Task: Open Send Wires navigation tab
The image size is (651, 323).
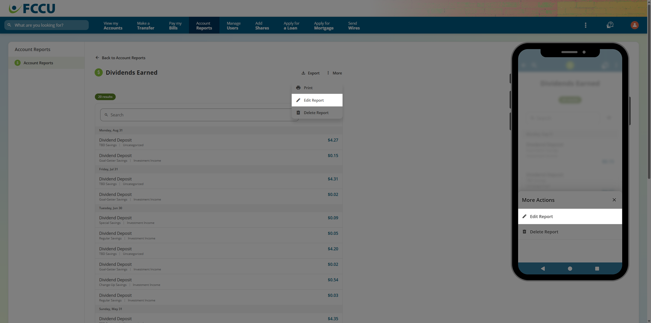Action: coord(354,25)
